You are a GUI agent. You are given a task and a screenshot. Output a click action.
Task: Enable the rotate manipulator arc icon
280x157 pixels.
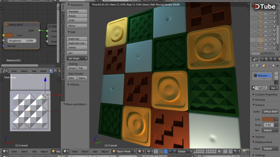(x=170, y=151)
